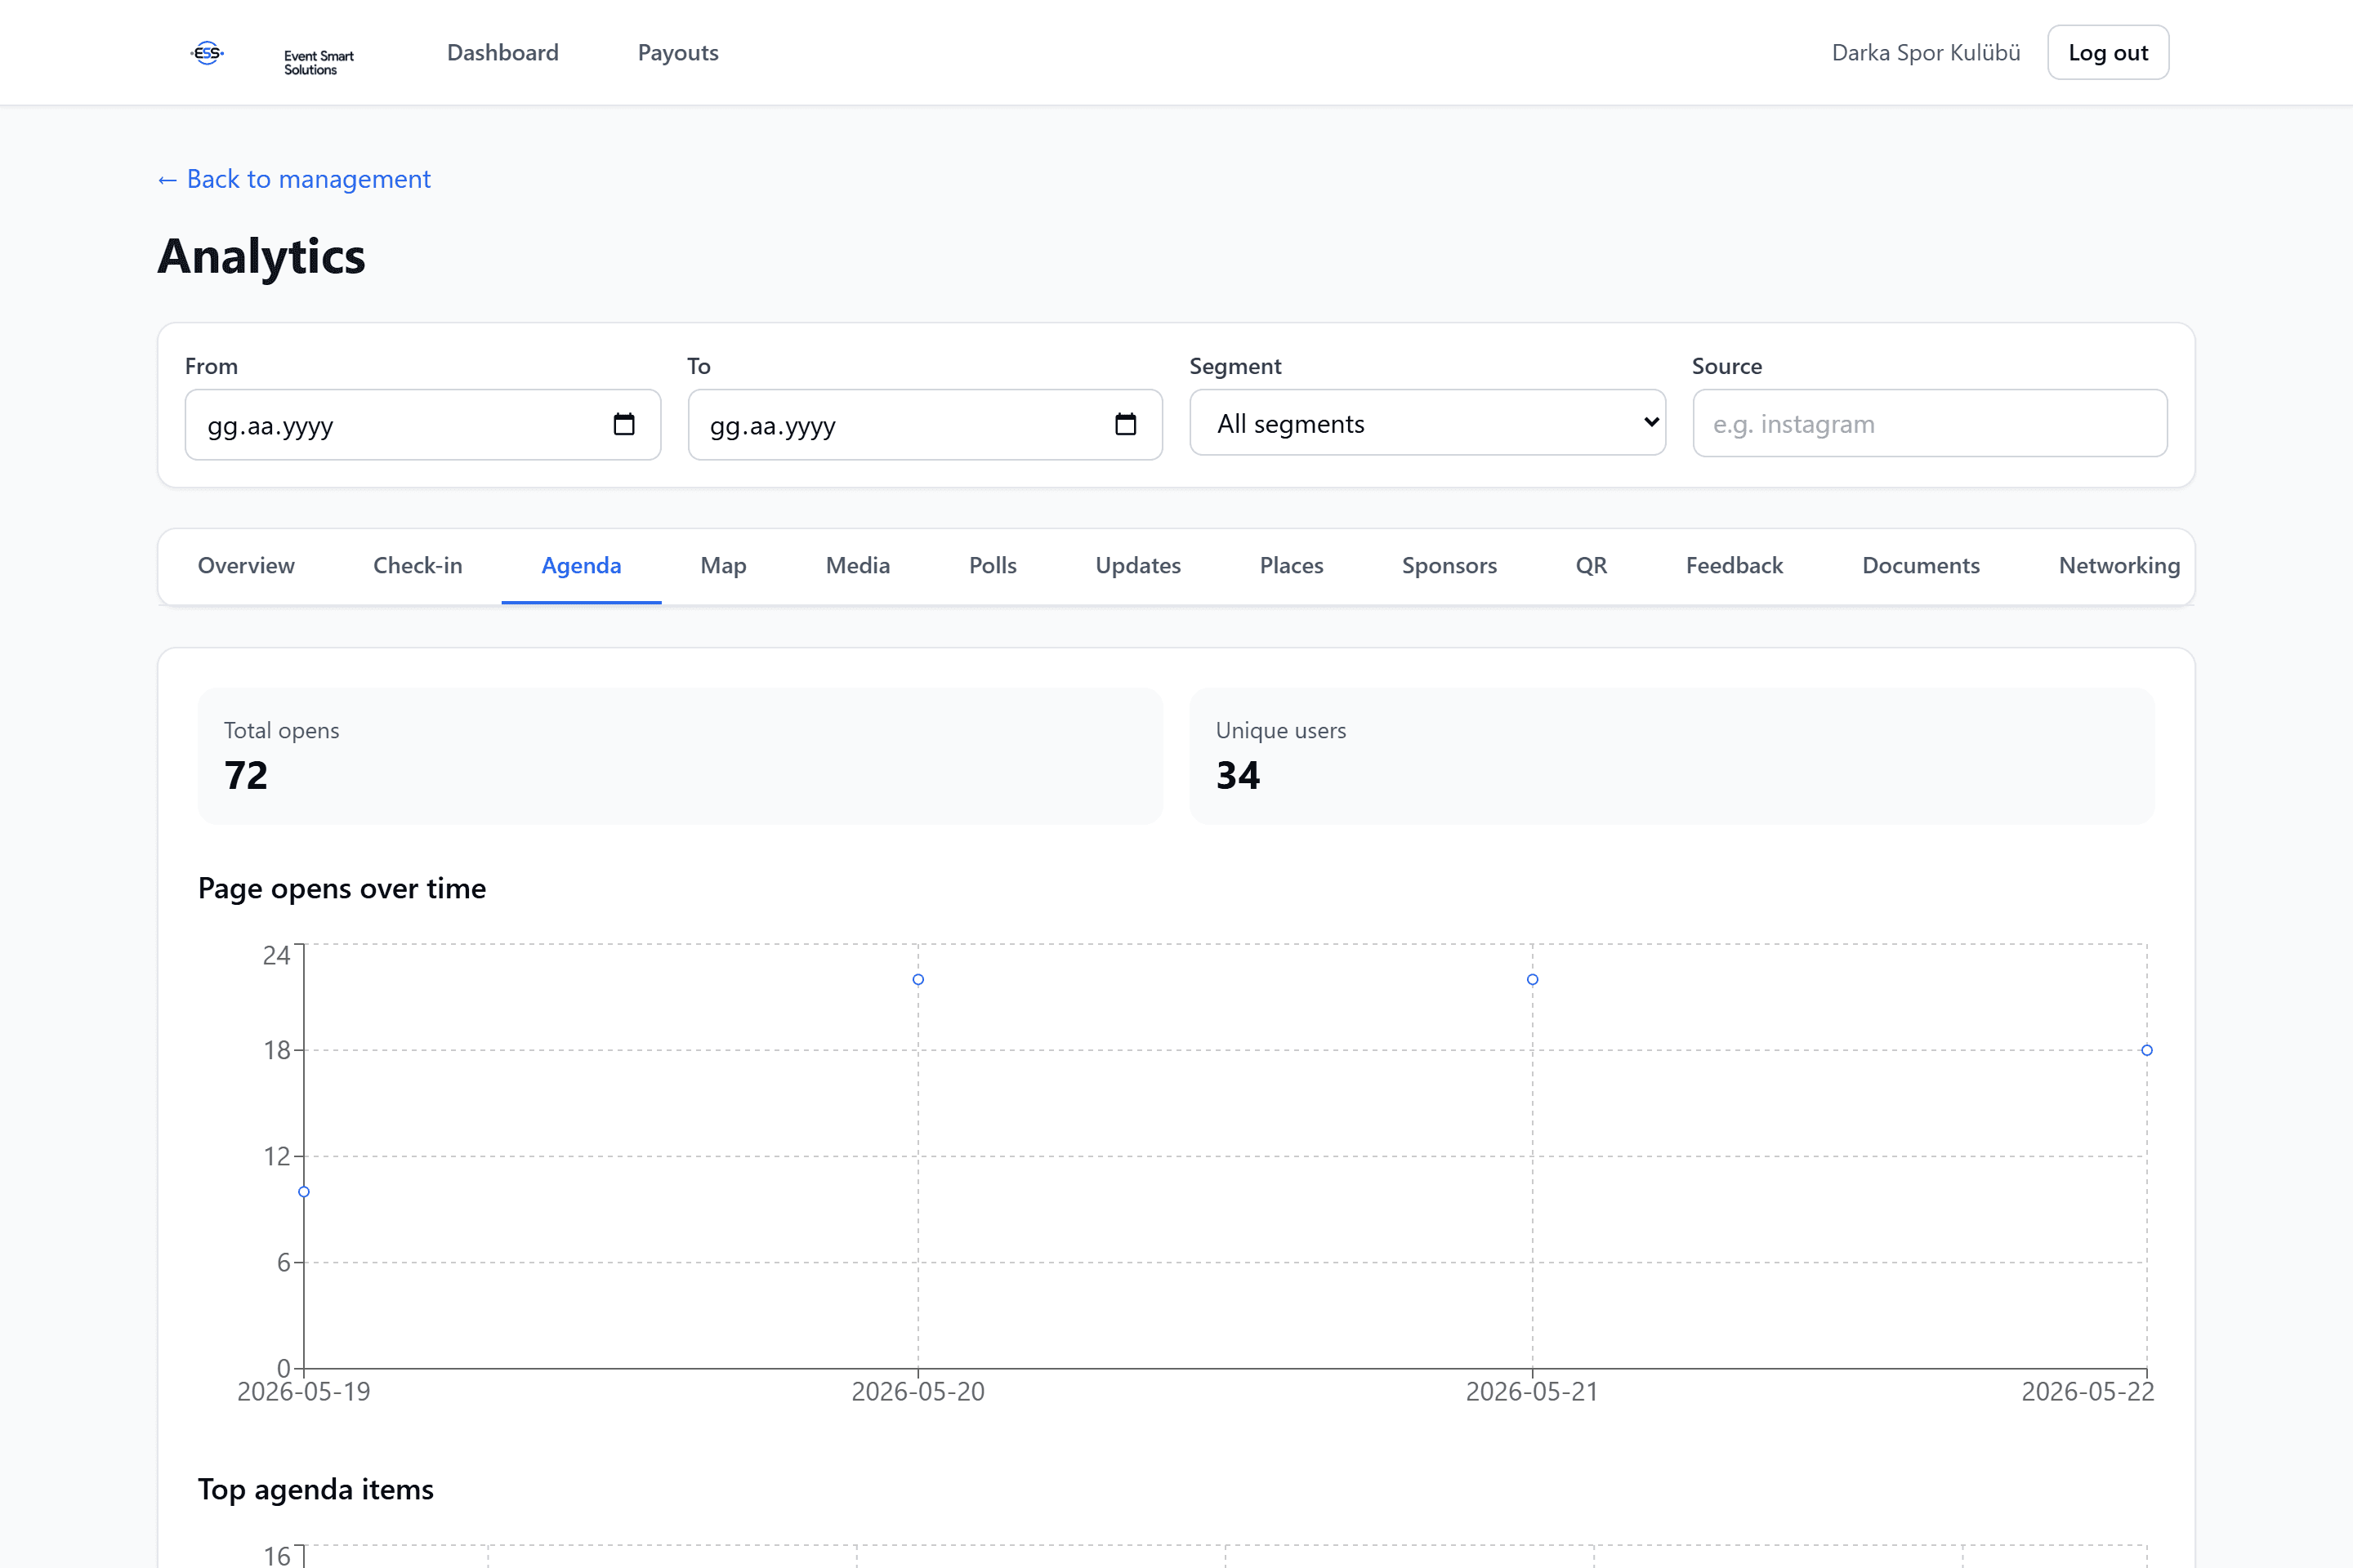
Task: Switch to the Map tab
Action: pyautogui.click(x=723, y=566)
